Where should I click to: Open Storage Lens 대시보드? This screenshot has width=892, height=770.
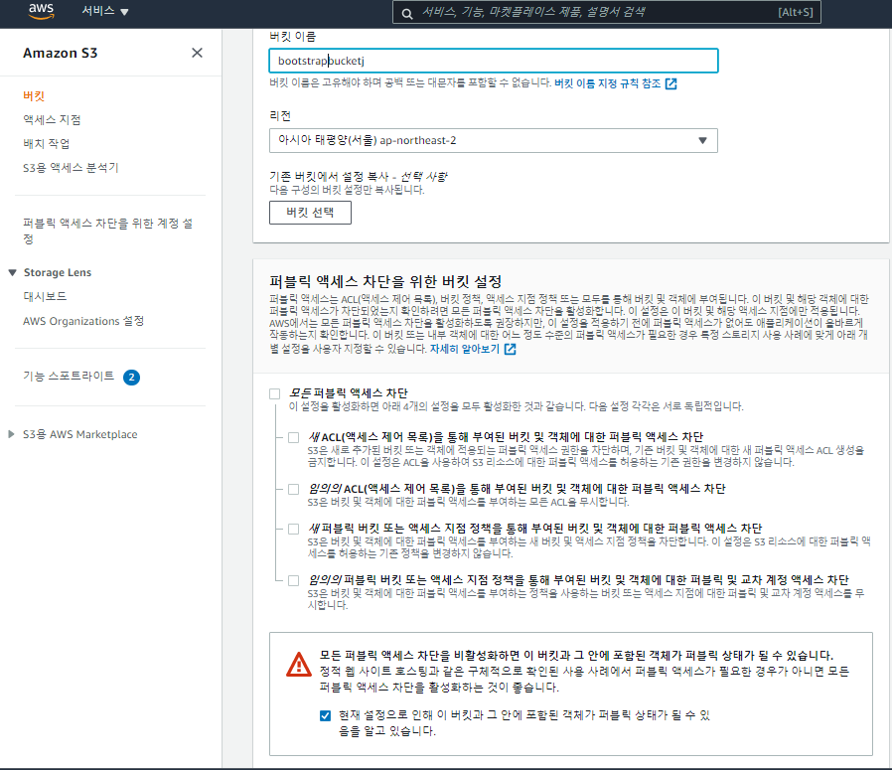tap(45, 296)
